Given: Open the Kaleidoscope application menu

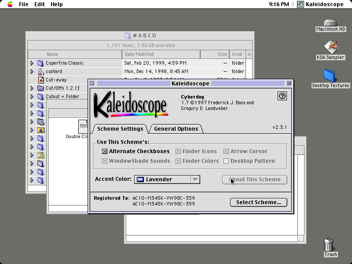Looking at the screenshot, I should 320,4.
